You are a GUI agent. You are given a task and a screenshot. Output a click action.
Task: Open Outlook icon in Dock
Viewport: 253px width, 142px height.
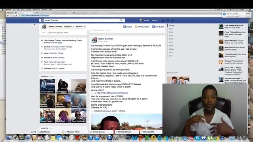point(153,138)
